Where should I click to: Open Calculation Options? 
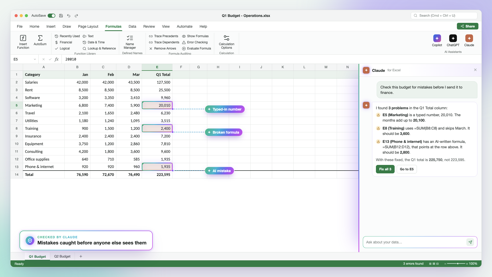pyautogui.click(x=227, y=42)
